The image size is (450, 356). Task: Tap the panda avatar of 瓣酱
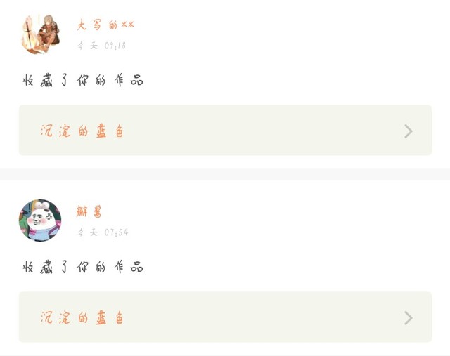pos(40,220)
